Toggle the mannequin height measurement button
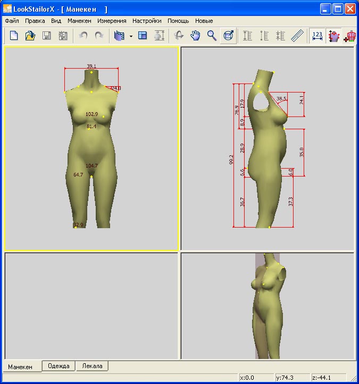The width and height of the screenshot is (359, 384). pyautogui.click(x=334, y=36)
